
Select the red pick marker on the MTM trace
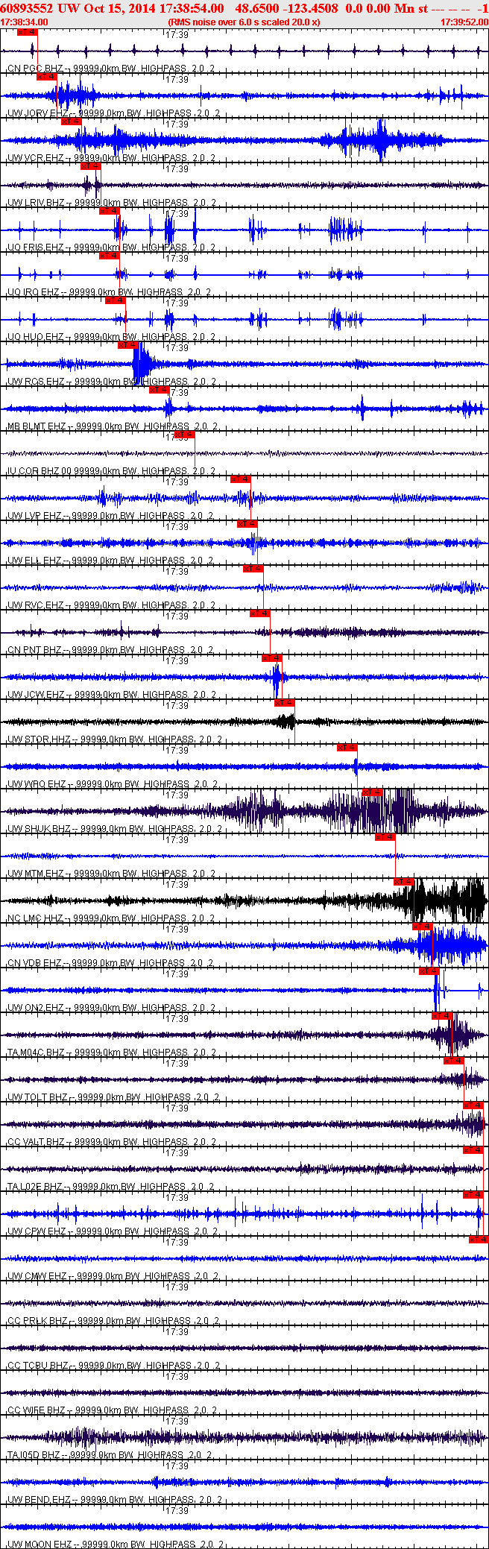tap(385, 837)
